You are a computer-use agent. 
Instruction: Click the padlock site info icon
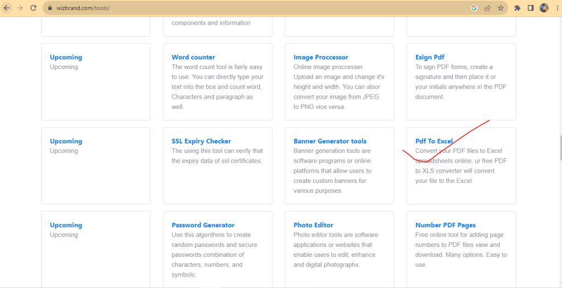pyautogui.click(x=49, y=8)
